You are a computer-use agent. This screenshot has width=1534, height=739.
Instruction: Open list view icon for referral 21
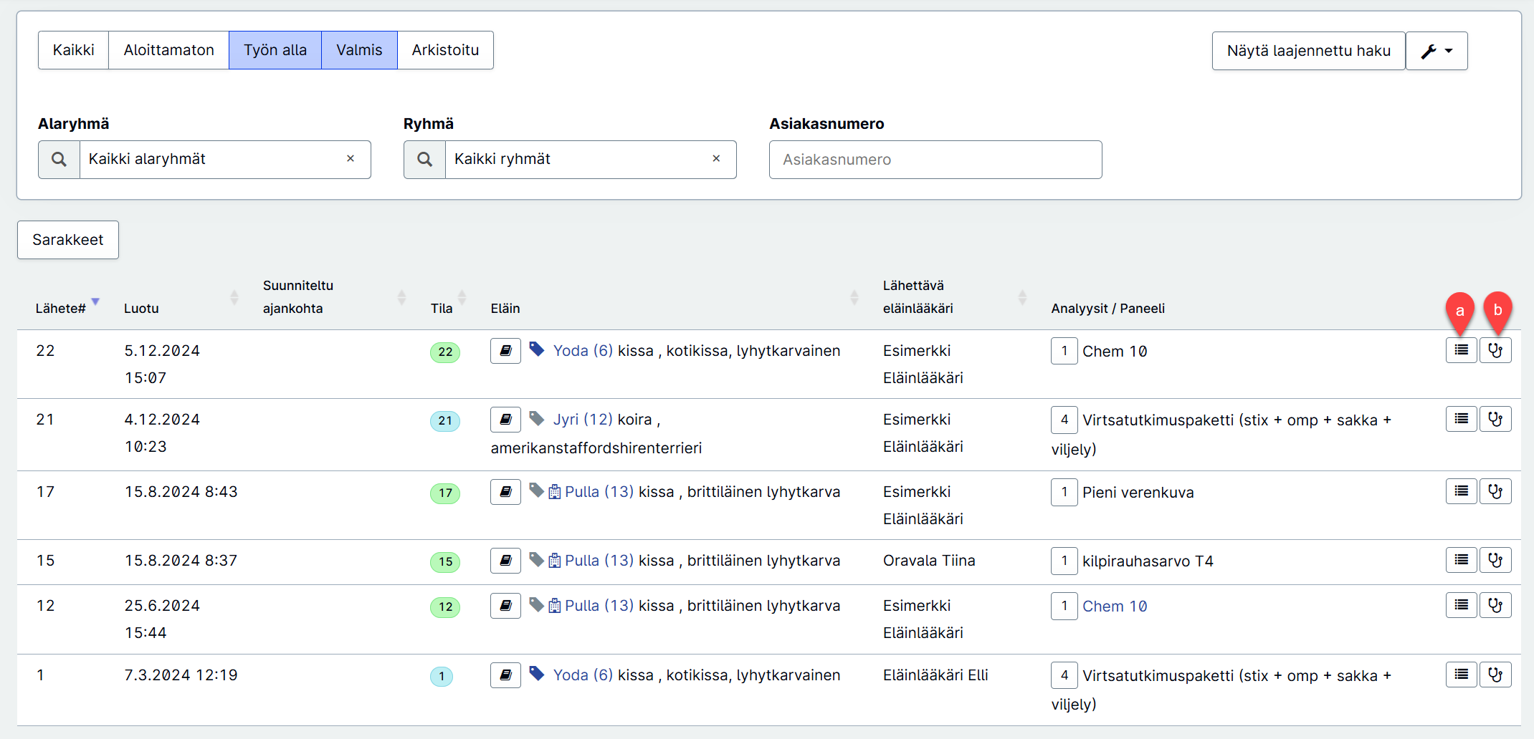(x=1461, y=419)
